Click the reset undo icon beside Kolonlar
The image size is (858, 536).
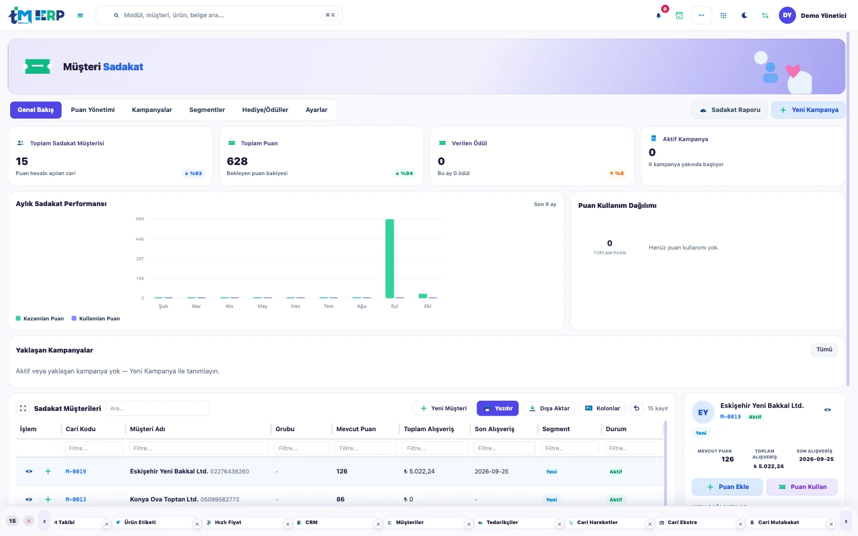pyautogui.click(x=636, y=409)
